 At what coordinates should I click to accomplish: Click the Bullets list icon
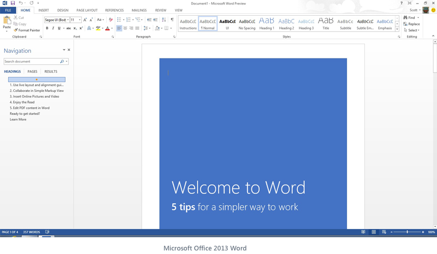(119, 20)
